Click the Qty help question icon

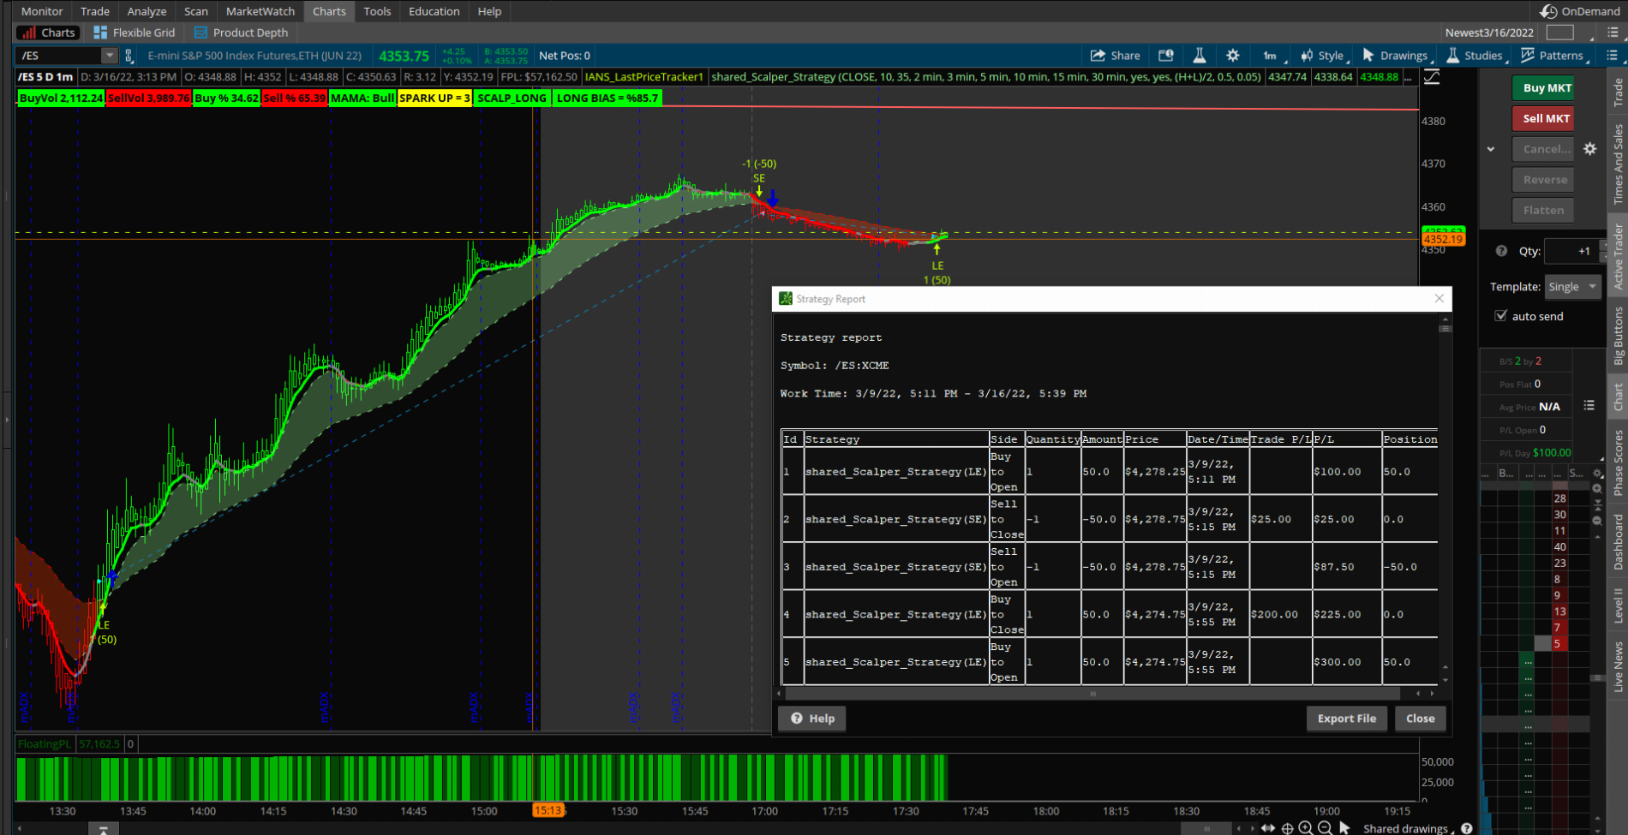click(x=1501, y=251)
